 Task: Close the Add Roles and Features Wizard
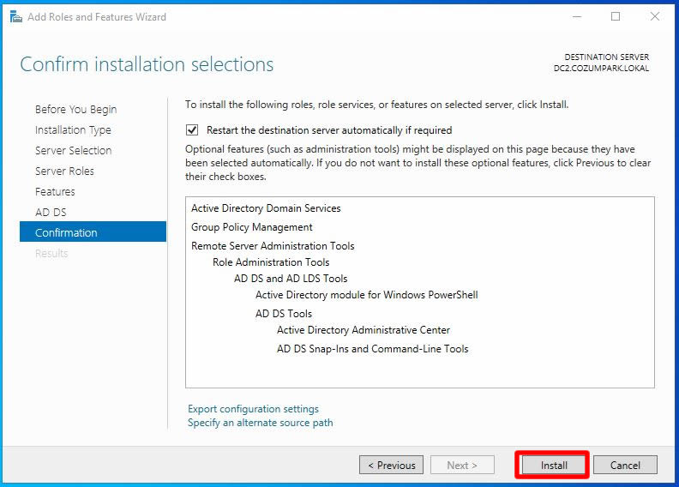(x=655, y=16)
